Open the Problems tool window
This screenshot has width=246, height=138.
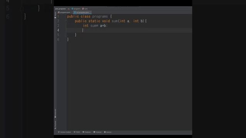tap(86, 132)
